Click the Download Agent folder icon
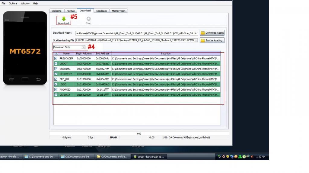This screenshot has width=309, height=173. click(x=202, y=33)
